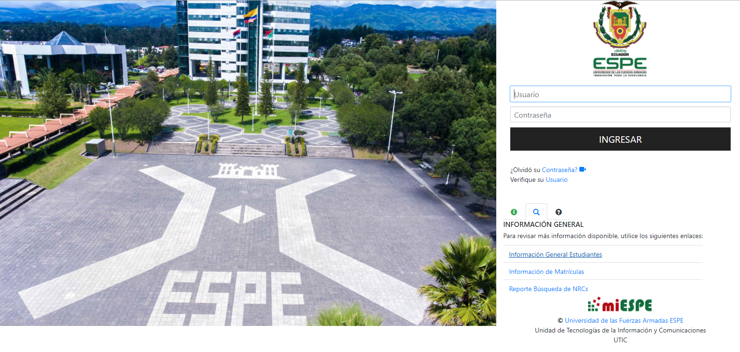Open the question mark help tab
The width and height of the screenshot is (740, 352).
point(559,212)
